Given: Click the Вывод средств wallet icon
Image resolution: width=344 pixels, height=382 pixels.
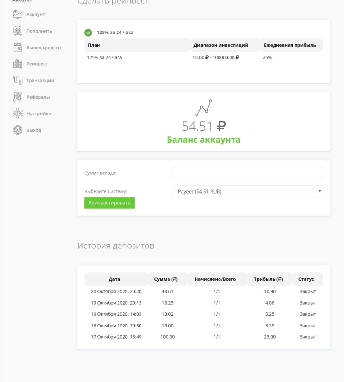Looking at the screenshot, I should [x=18, y=48].
